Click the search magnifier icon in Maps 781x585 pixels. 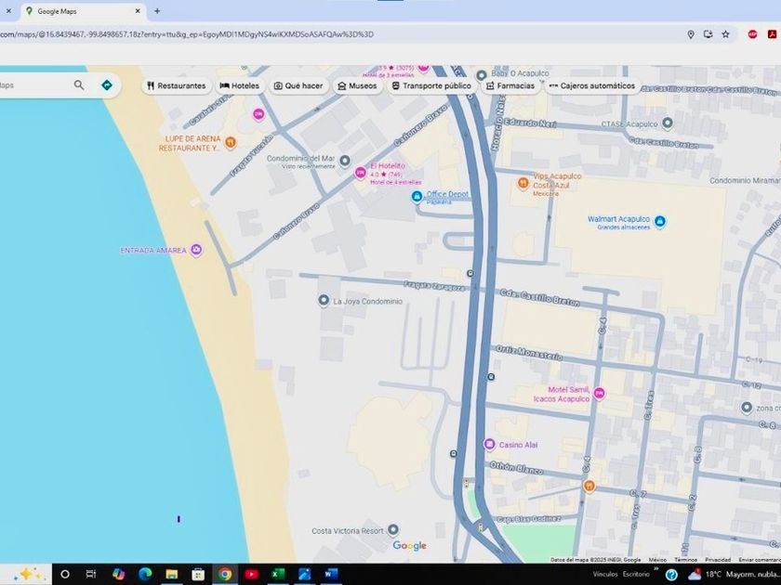point(79,85)
